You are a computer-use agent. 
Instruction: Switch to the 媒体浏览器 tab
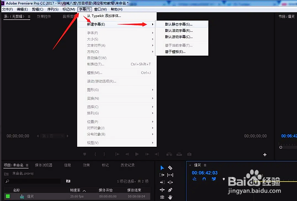[44, 165]
